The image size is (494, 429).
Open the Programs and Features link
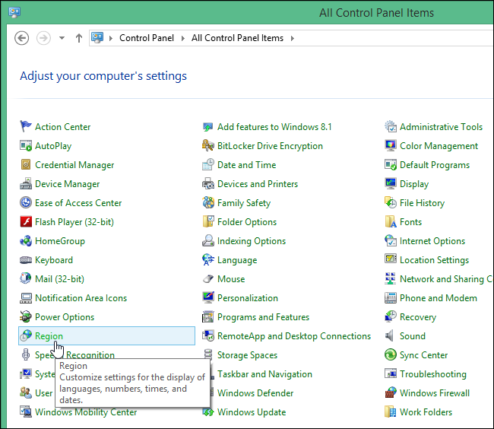point(263,317)
